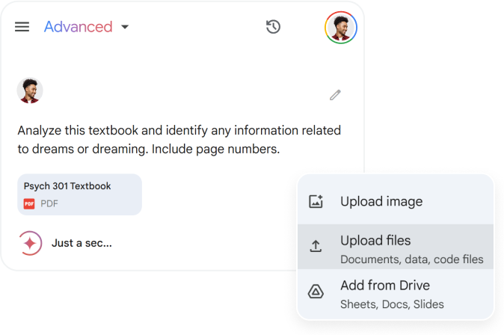504x335 pixels.
Task: Click the "Just a sec..." status text
Action: [82, 243]
